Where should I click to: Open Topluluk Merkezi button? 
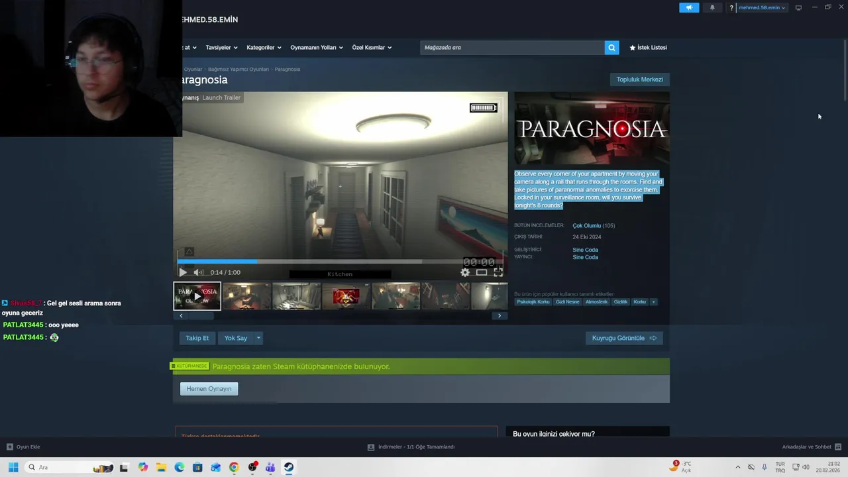[639, 79]
